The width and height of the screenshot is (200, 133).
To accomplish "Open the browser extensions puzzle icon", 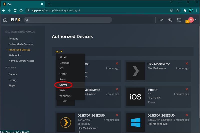I will point(185,10).
